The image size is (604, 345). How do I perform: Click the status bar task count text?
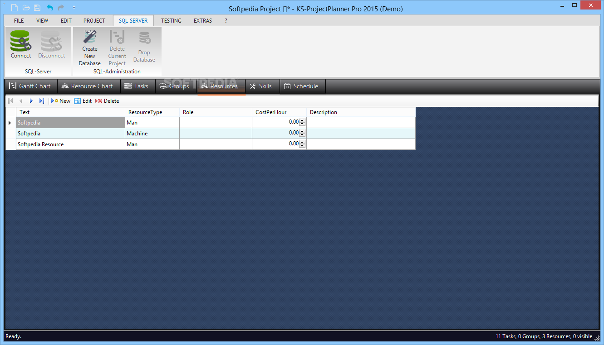544,336
